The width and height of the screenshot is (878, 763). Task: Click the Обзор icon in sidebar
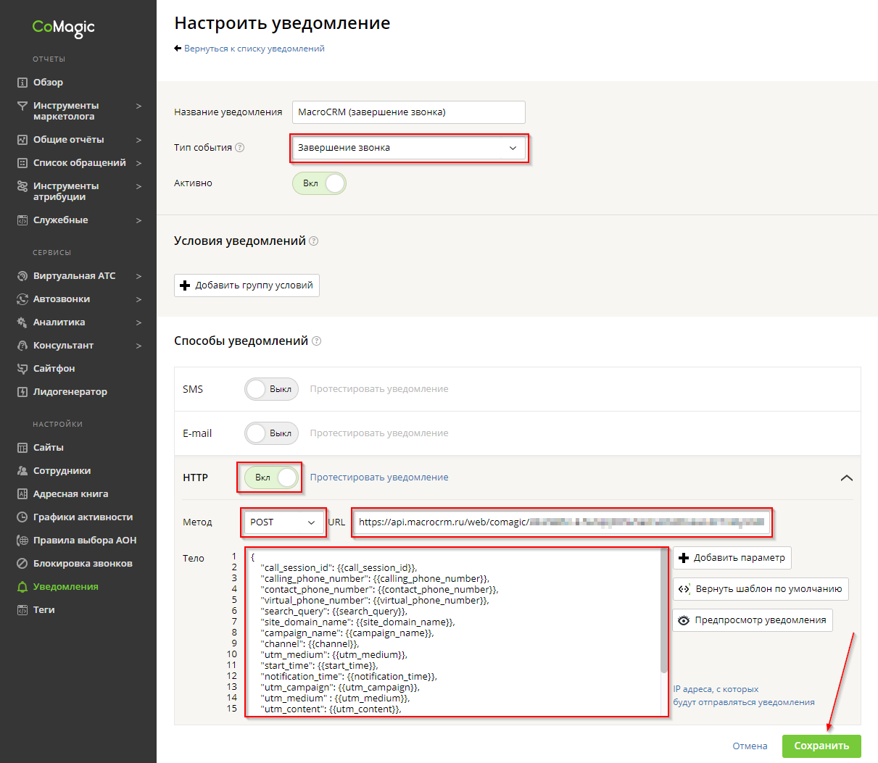(22, 83)
